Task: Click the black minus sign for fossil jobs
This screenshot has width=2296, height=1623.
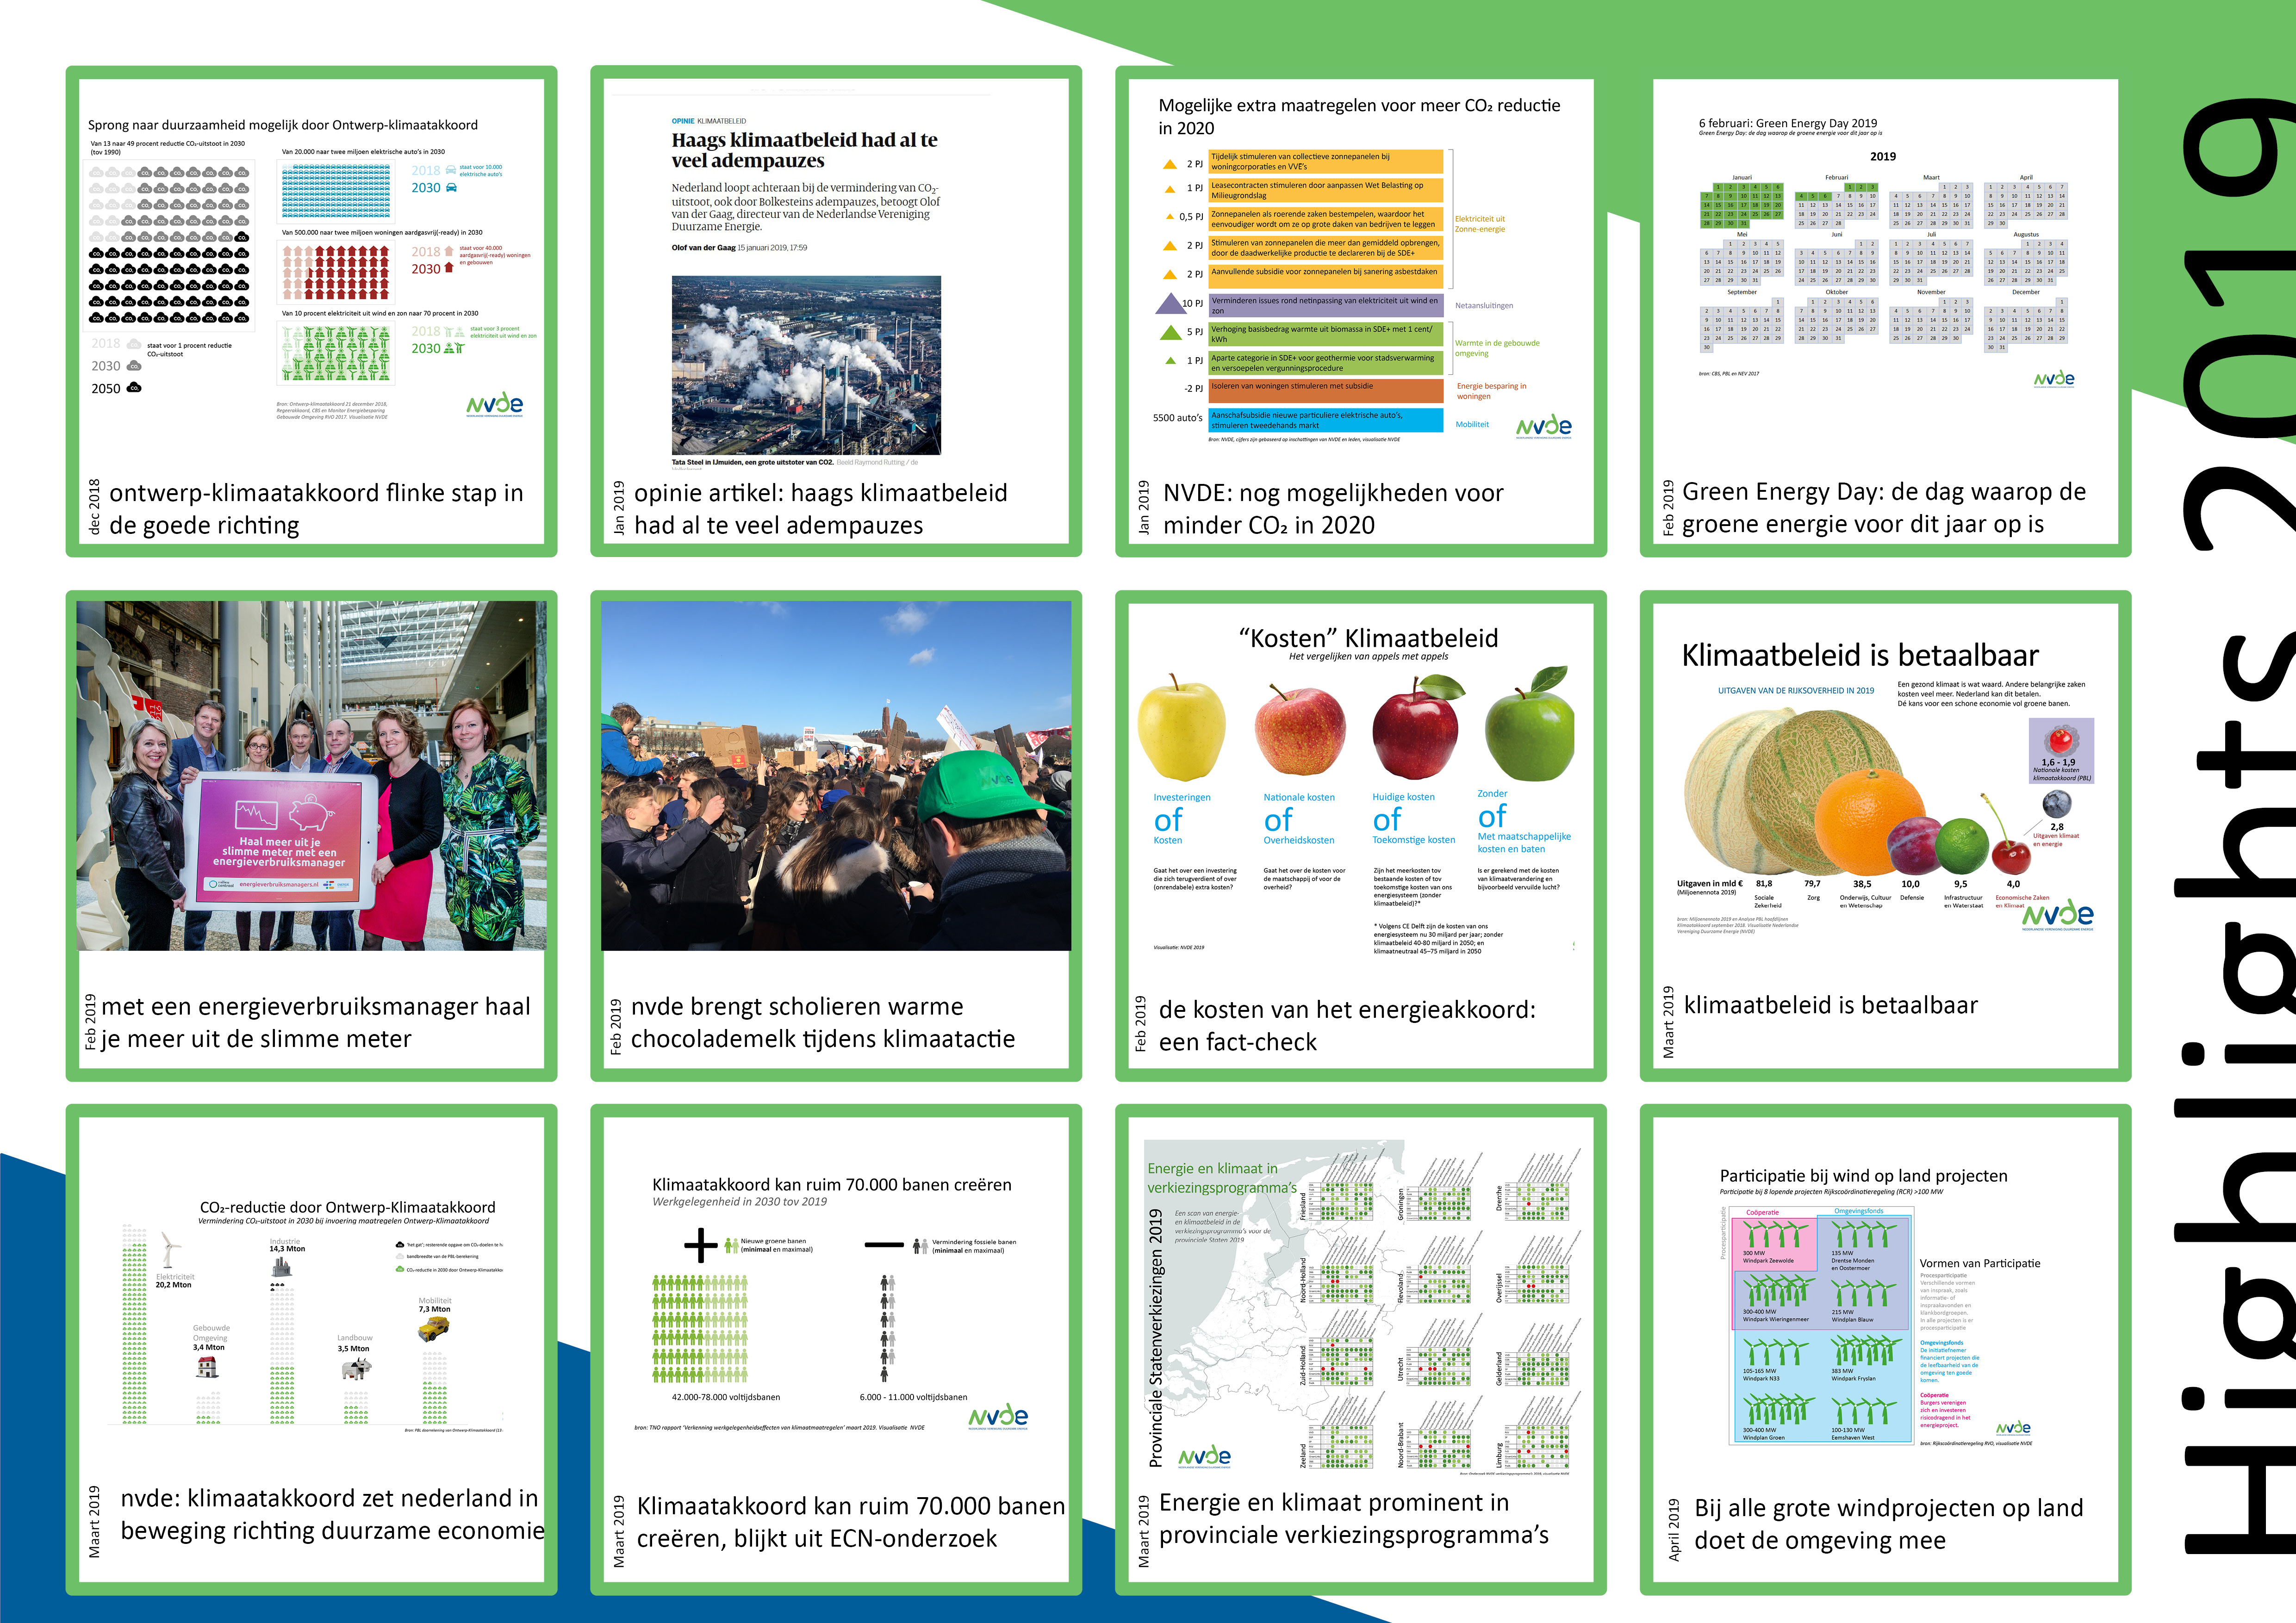Action: pos(884,1245)
